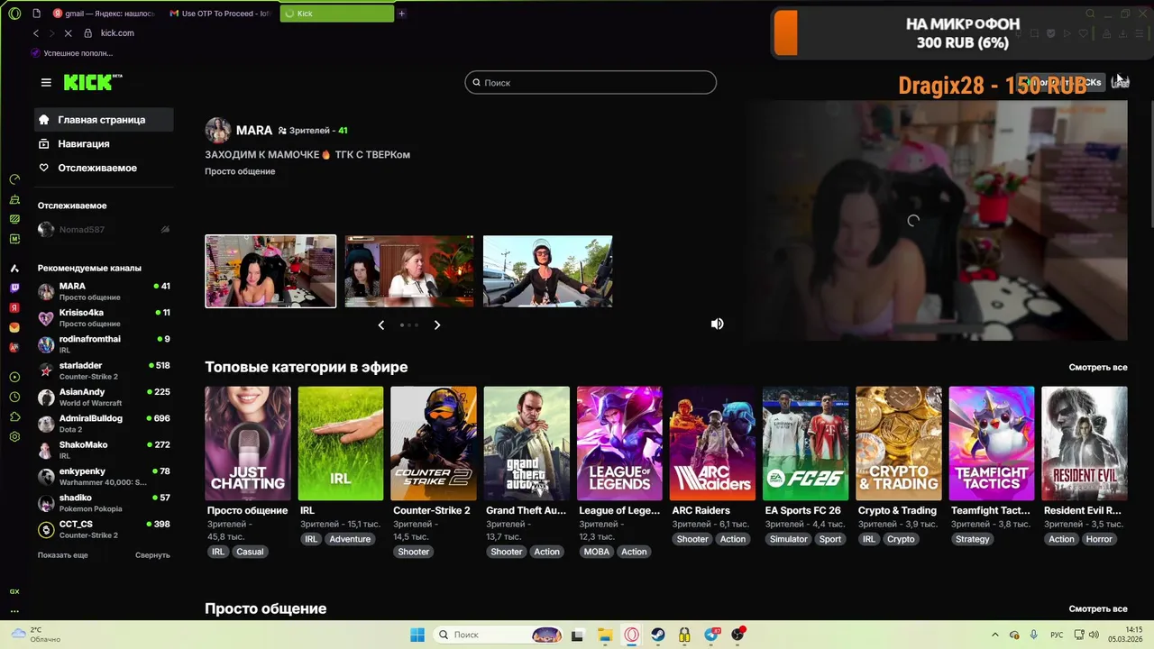Open the Успешное пополн... bookmark

pos(71,53)
